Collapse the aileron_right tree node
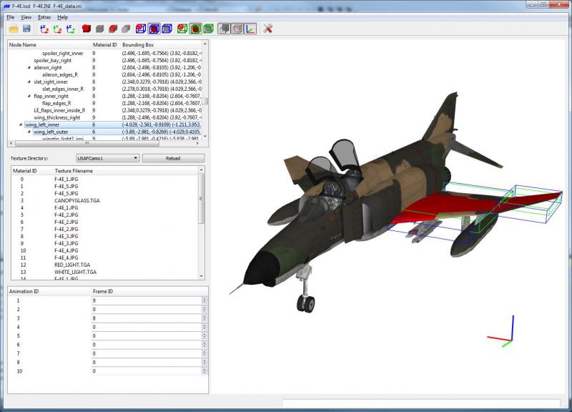 click(x=29, y=67)
